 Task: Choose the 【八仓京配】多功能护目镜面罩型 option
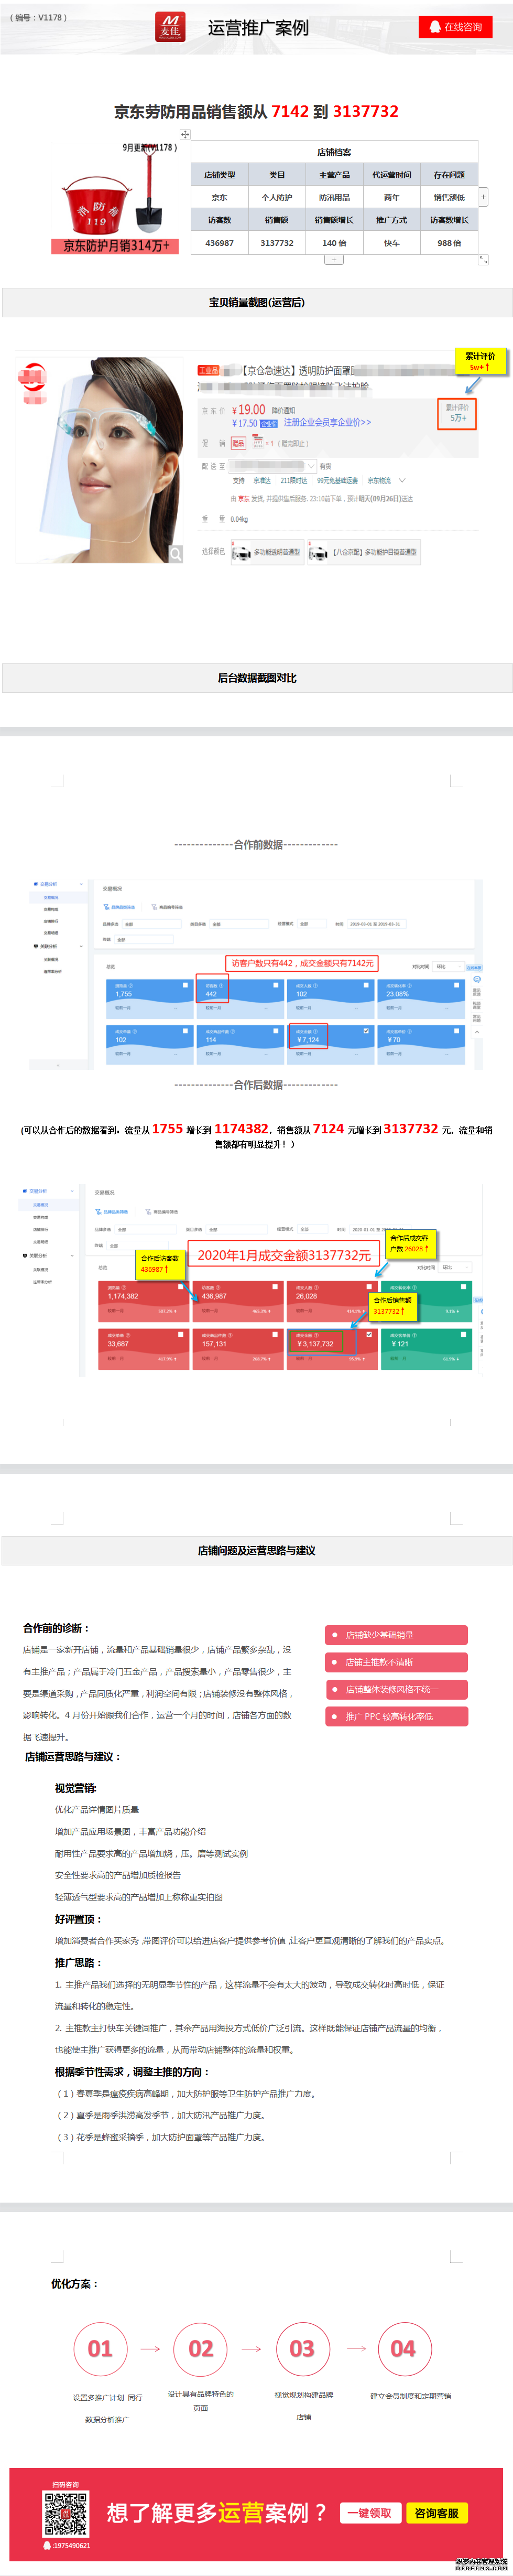(x=364, y=552)
